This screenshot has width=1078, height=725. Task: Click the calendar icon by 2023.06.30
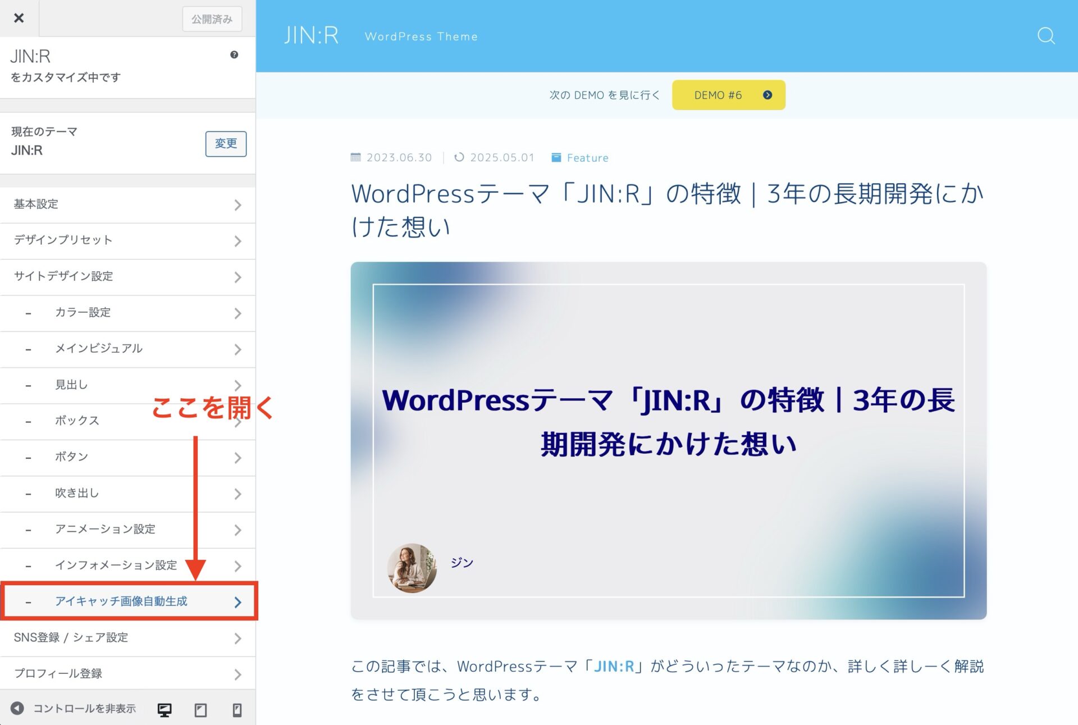[356, 157]
